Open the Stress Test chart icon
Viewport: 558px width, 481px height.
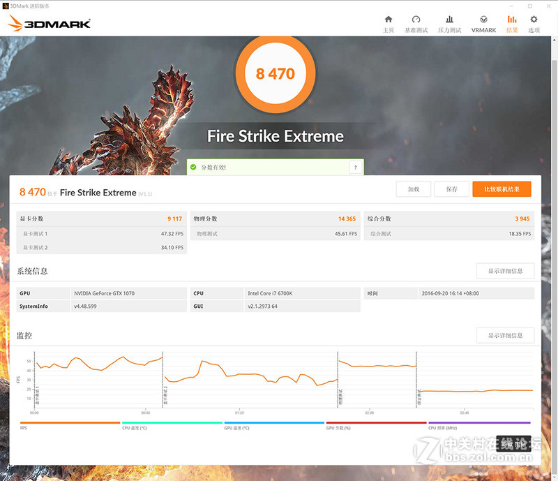[x=449, y=20]
